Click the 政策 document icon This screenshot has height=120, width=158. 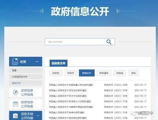point(15,62)
